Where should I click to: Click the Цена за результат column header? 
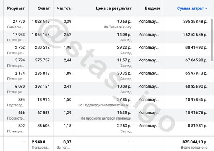113,8
